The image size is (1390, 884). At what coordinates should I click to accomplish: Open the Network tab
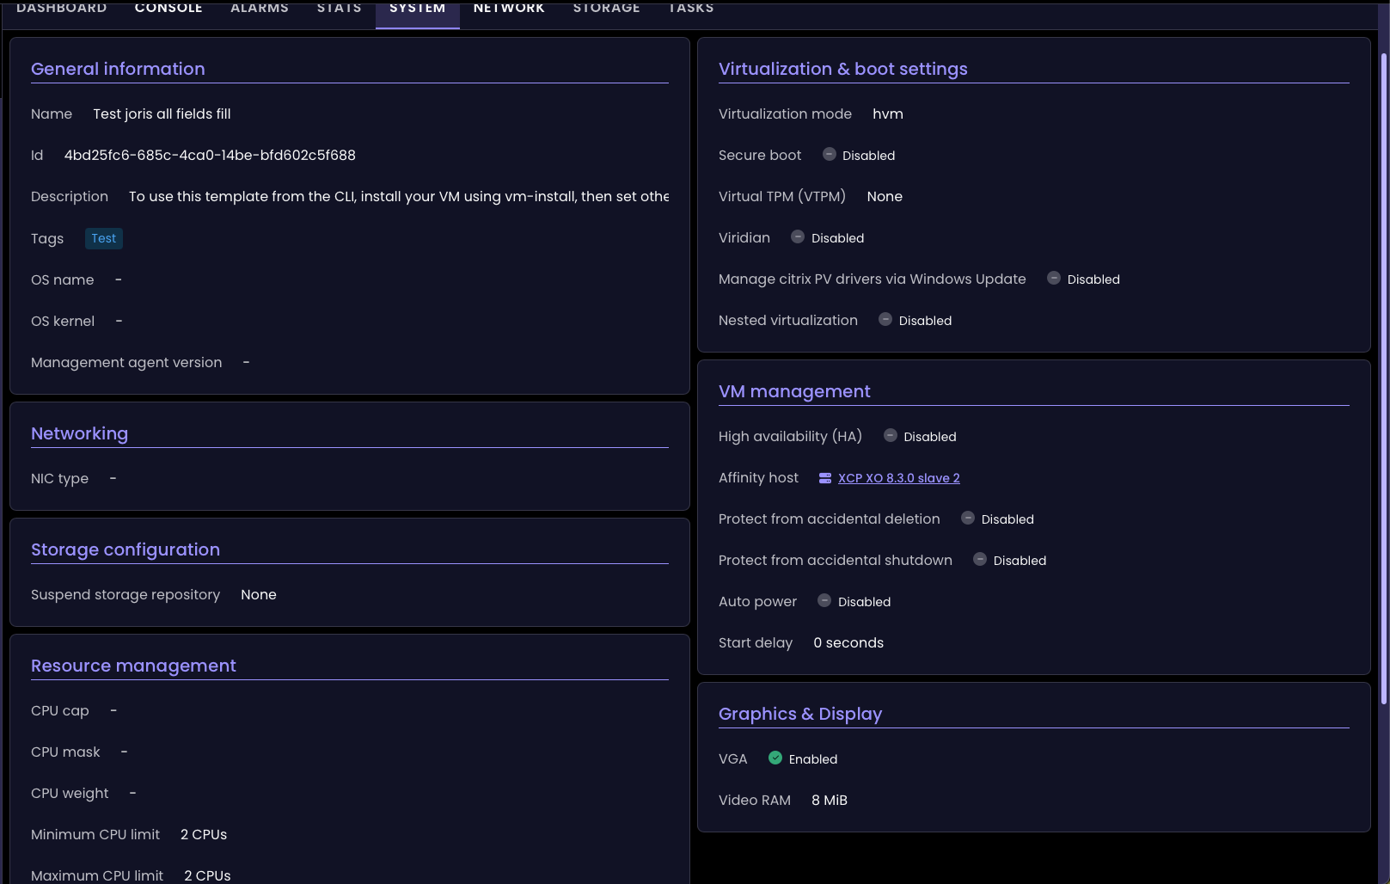click(509, 9)
